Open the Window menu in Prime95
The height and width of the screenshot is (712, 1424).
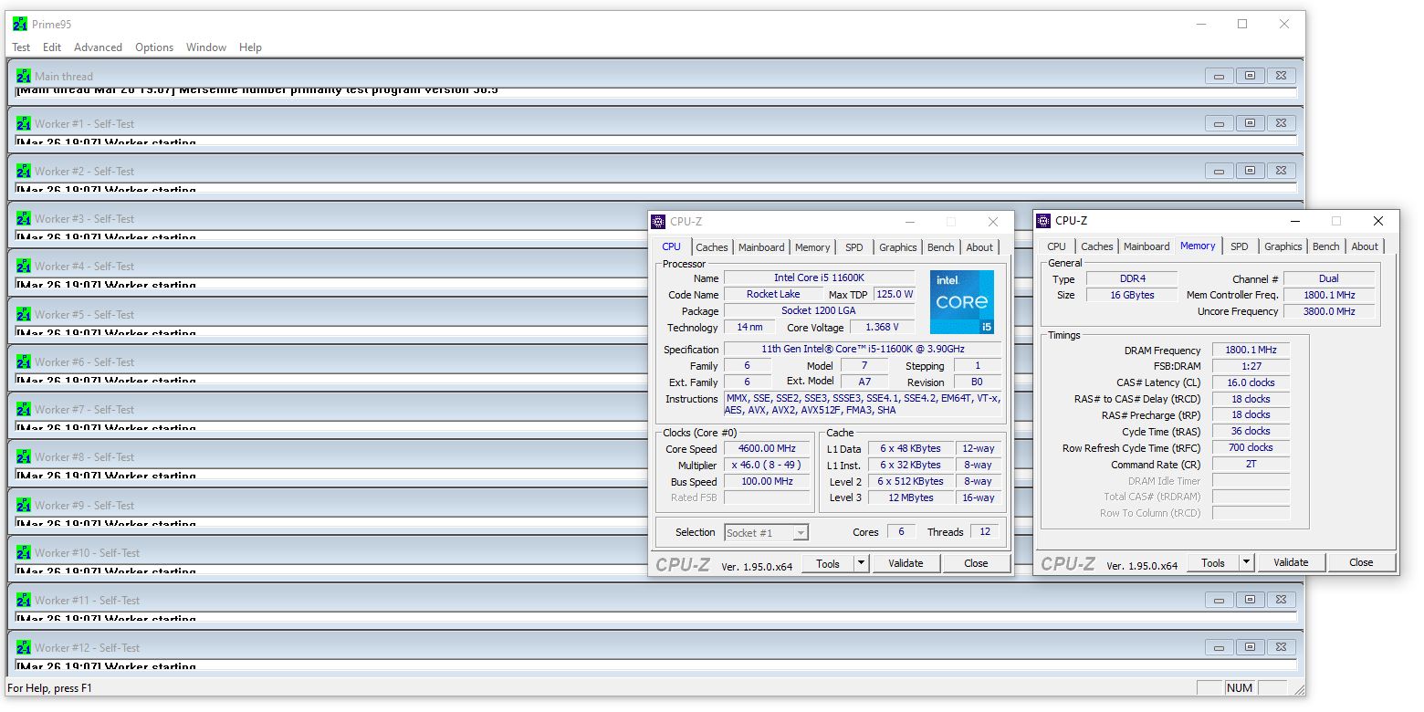pos(206,47)
